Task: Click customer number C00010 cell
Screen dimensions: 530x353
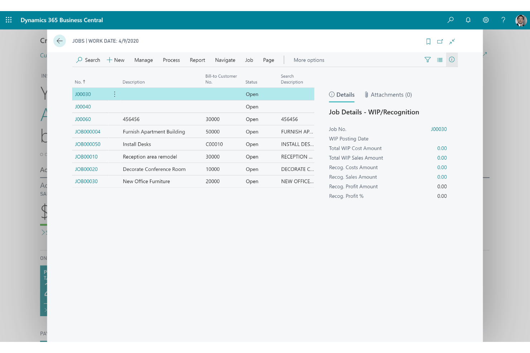Action: [x=214, y=144]
